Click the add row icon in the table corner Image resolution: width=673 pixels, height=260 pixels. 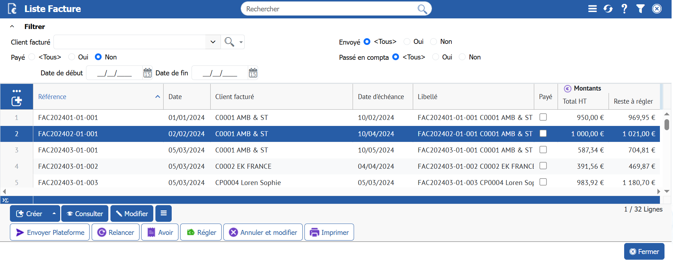point(17,101)
